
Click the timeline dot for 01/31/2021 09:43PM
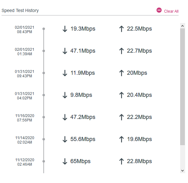point(44,73)
